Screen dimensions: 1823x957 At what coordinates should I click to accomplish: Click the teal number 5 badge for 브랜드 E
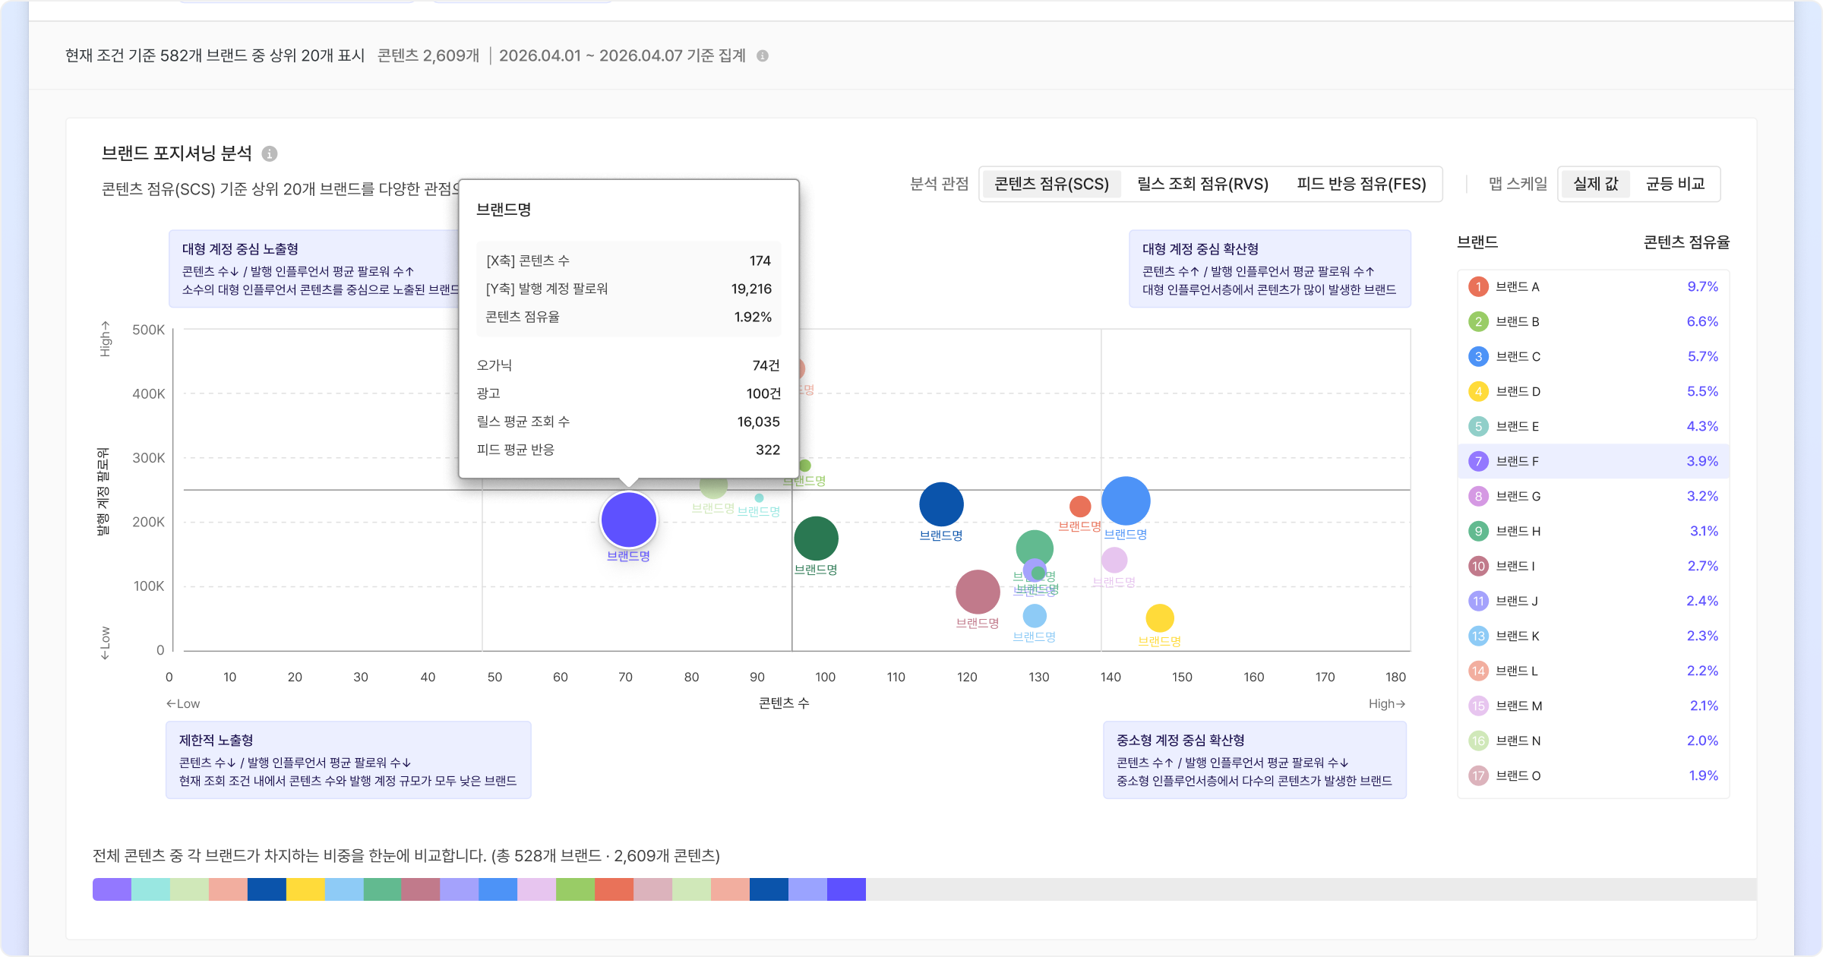[x=1478, y=427]
